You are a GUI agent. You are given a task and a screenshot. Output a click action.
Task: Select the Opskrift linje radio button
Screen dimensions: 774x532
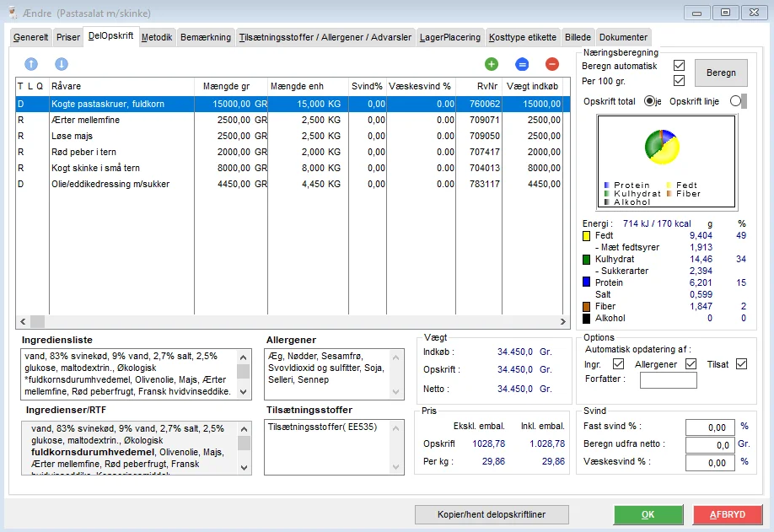(x=735, y=101)
